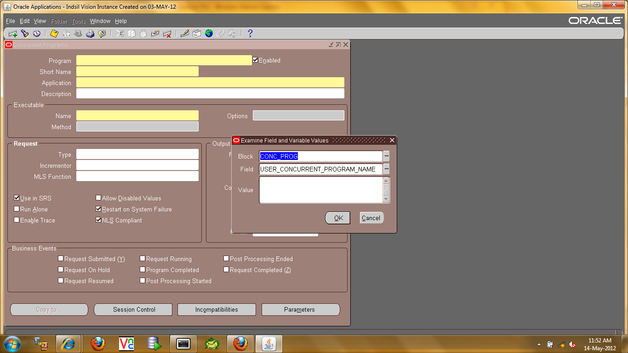Uncheck the Enabled checkbox
628x353 pixels.
click(x=255, y=60)
